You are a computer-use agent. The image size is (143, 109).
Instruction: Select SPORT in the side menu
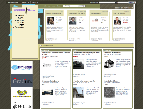22,25
